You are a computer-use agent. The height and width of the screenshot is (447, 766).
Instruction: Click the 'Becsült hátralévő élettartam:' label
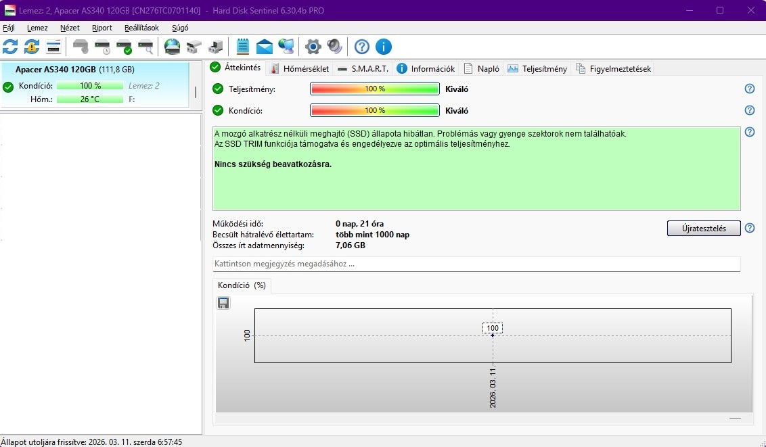pyautogui.click(x=263, y=235)
